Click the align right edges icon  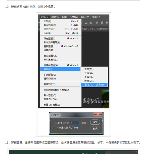coord(107,23)
